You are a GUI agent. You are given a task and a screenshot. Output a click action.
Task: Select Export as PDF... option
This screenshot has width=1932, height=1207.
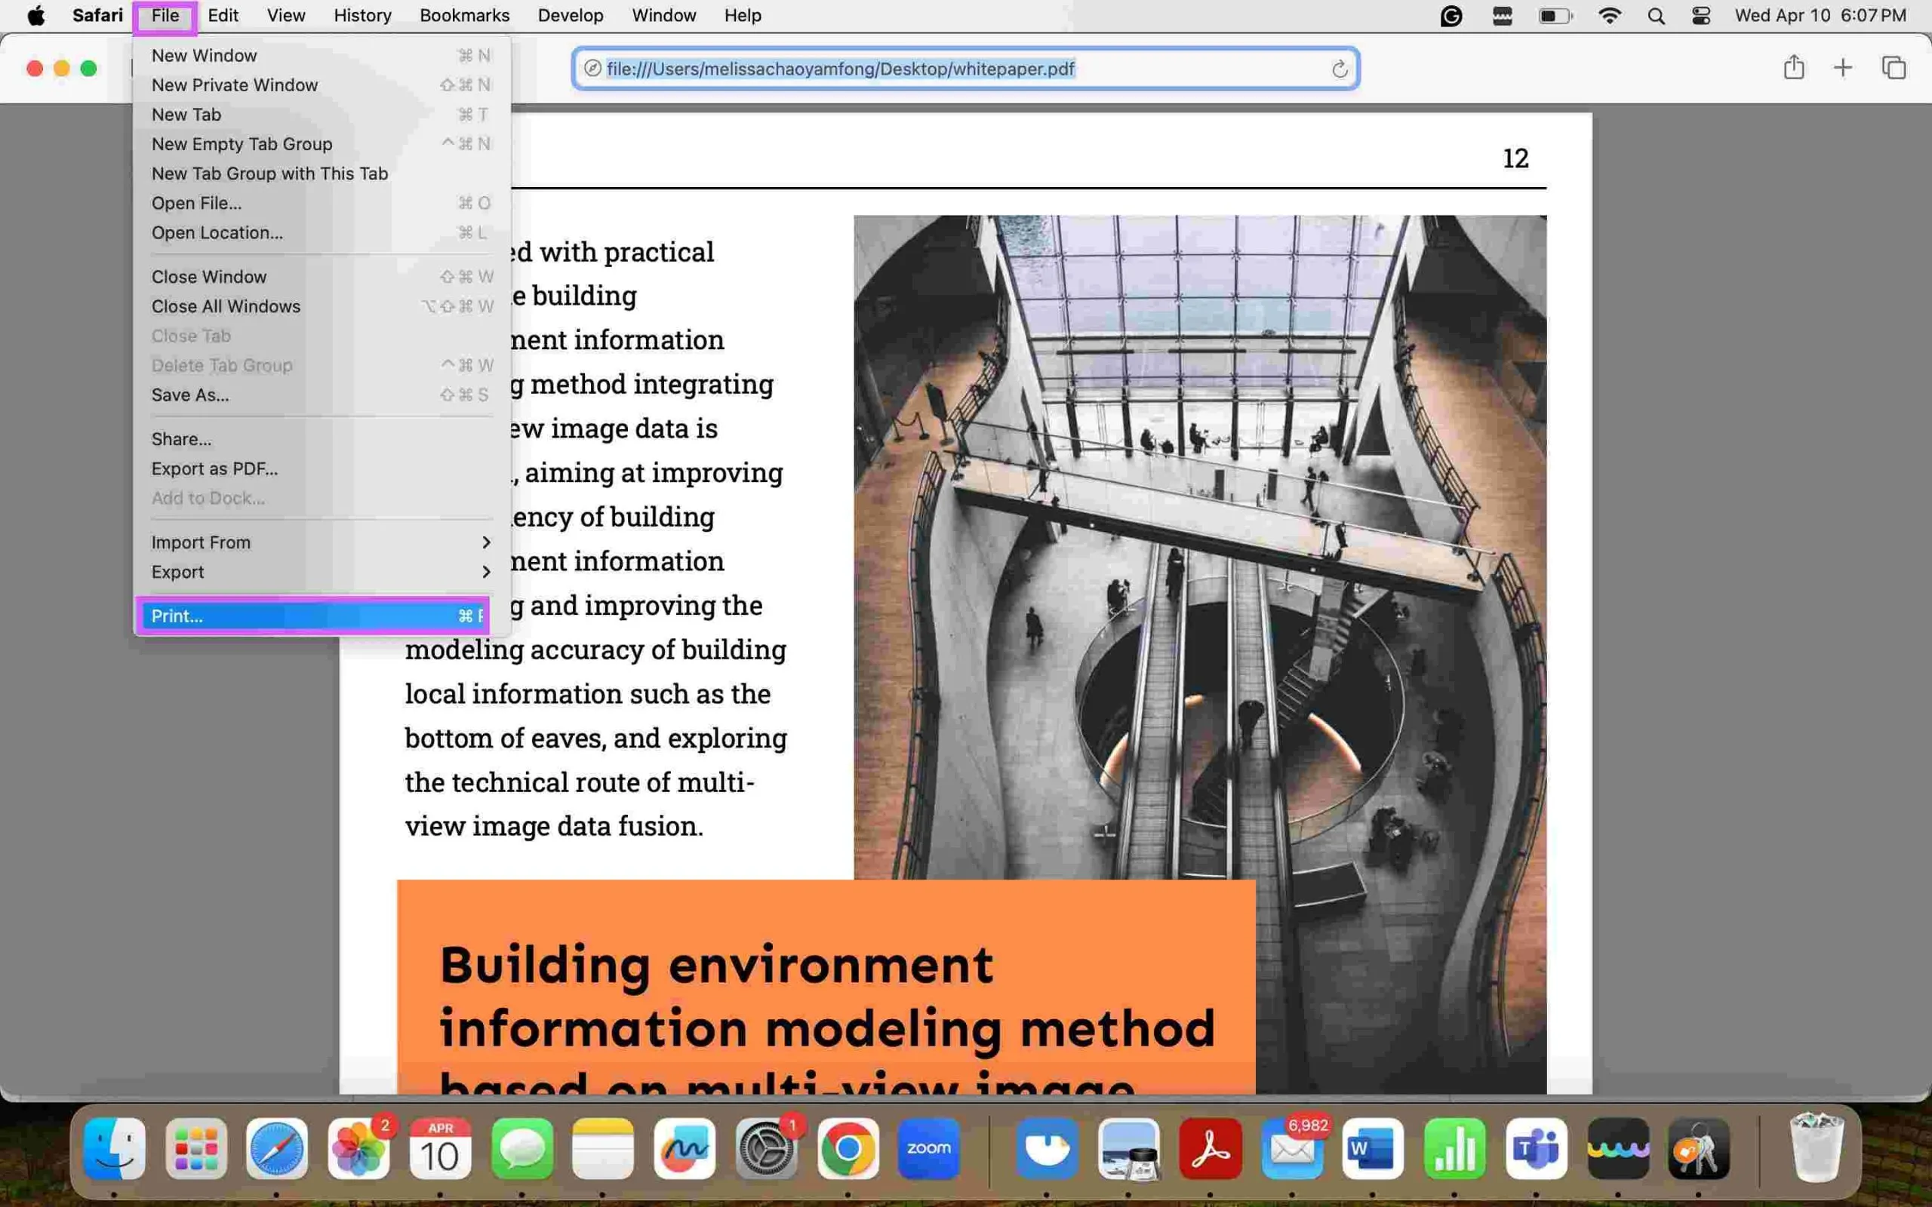click(x=214, y=468)
